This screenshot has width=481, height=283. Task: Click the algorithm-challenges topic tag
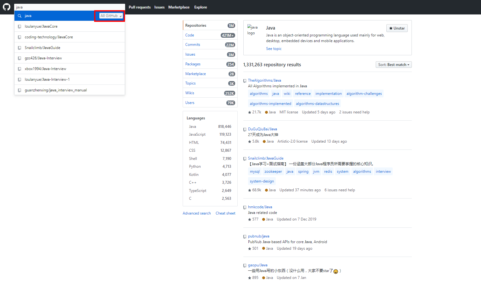tap(364, 94)
